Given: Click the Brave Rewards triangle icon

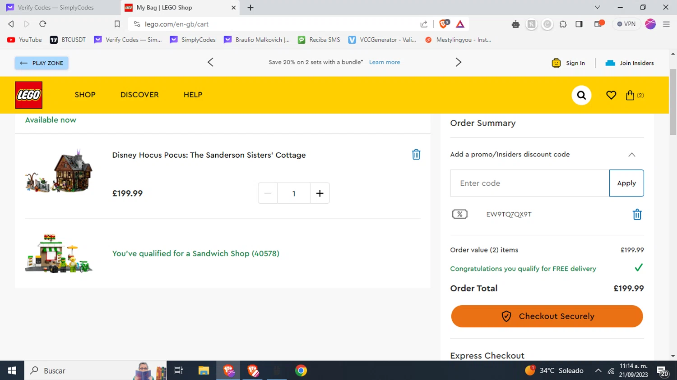Looking at the screenshot, I should point(460,24).
